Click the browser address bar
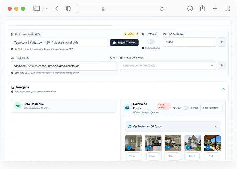Viewport: 237px width, 169px height. pos(121,9)
